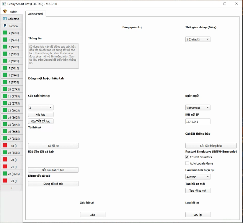Open the AccMain configuration dropdown
The height and width of the screenshot is (223, 243).
(x=197, y=177)
